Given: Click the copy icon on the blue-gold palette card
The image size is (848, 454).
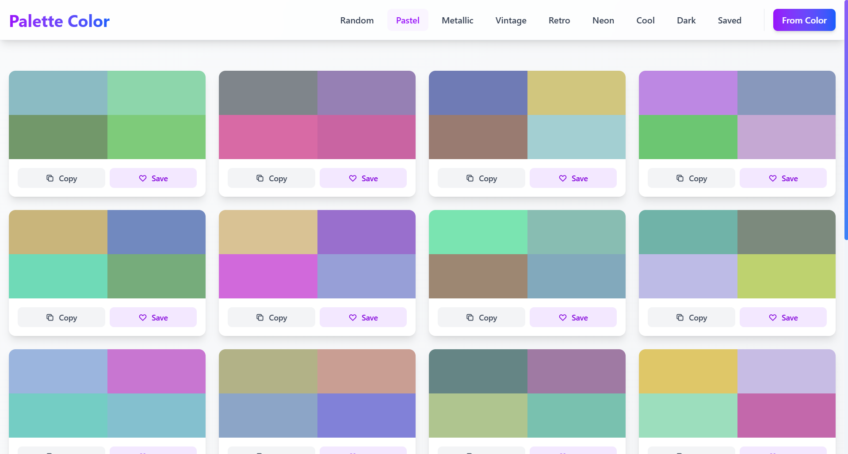Looking at the screenshot, I should coord(470,178).
